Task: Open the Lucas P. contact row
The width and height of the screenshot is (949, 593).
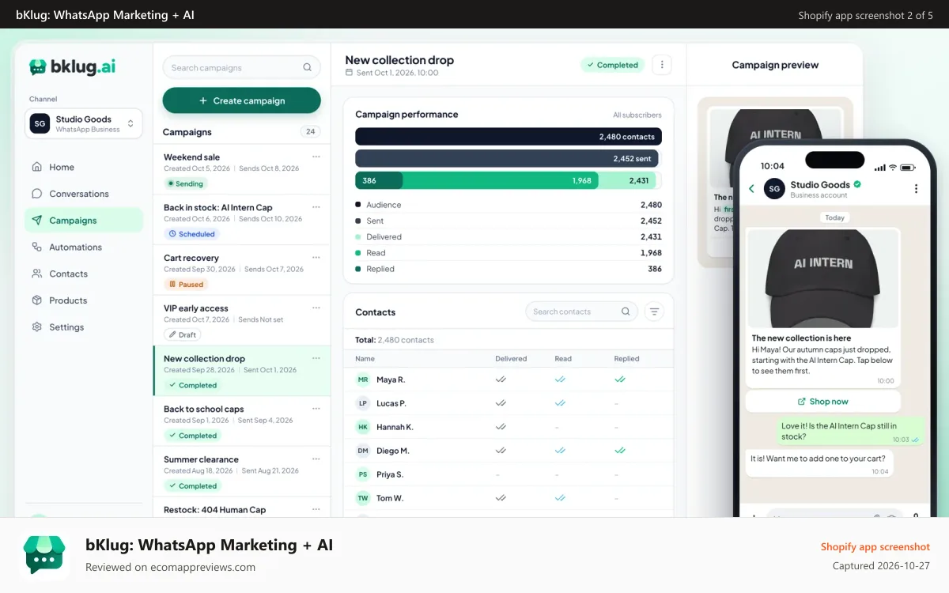Action: 509,403
